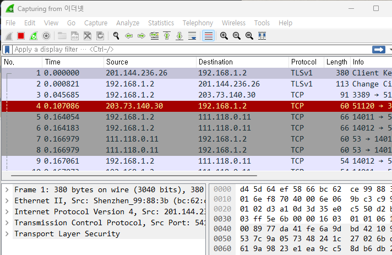Jump to the last packet
The width and height of the screenshot is (392, 255).
coord(179,36)
